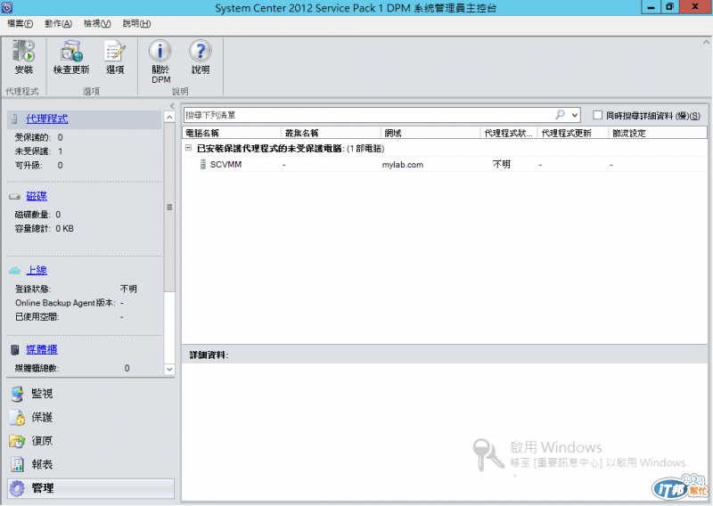
Task: Sort by Domain (網域) column header
Action: [x=430, y=133]
